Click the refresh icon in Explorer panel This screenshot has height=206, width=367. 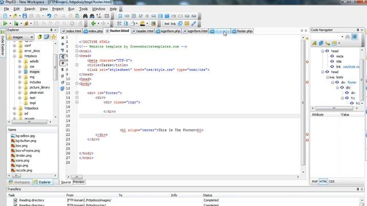(46, 37)
